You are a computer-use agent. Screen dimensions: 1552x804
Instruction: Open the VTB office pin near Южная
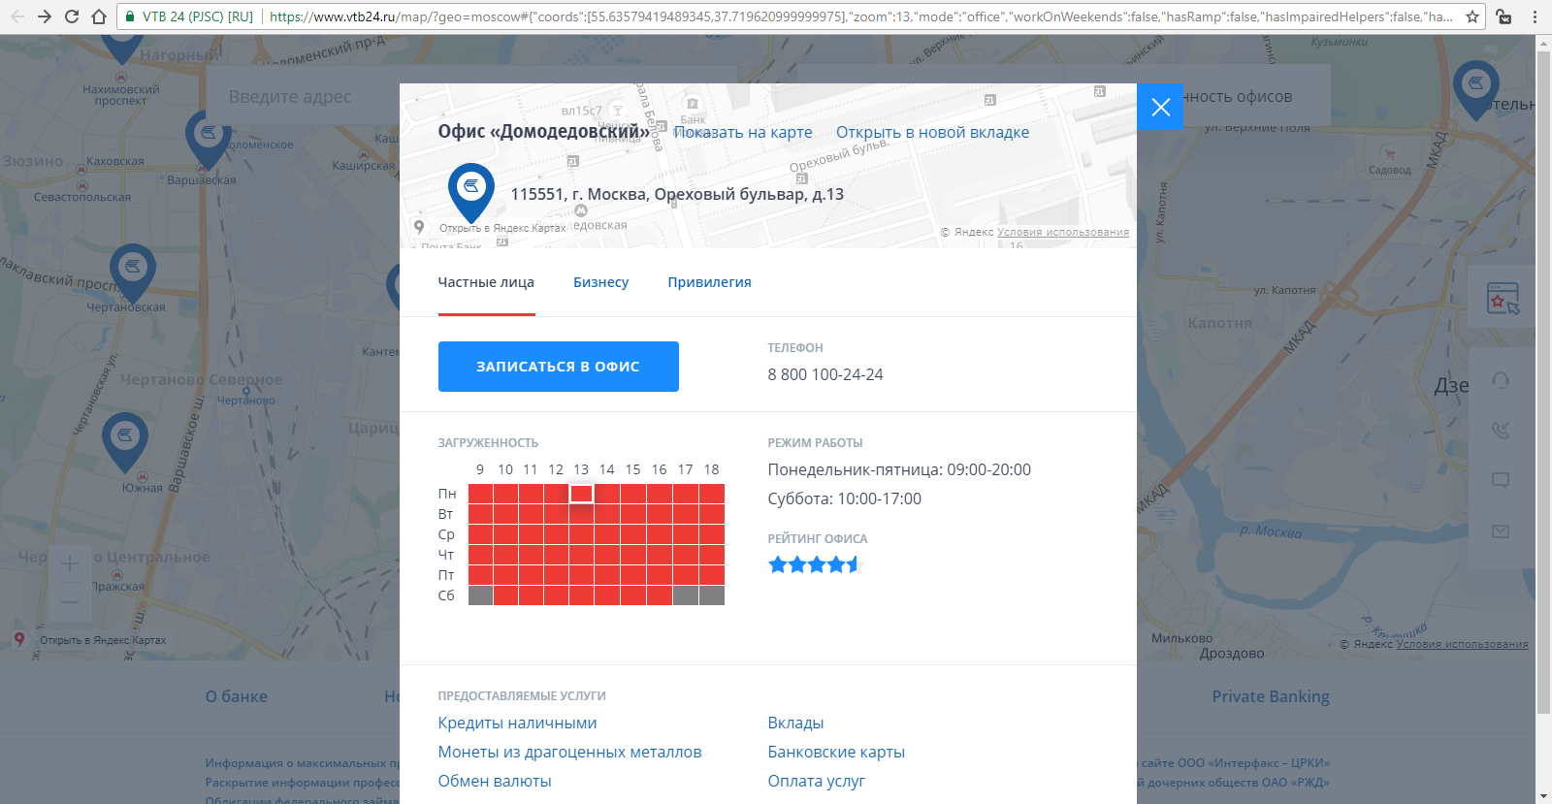(x=125, y=438)
